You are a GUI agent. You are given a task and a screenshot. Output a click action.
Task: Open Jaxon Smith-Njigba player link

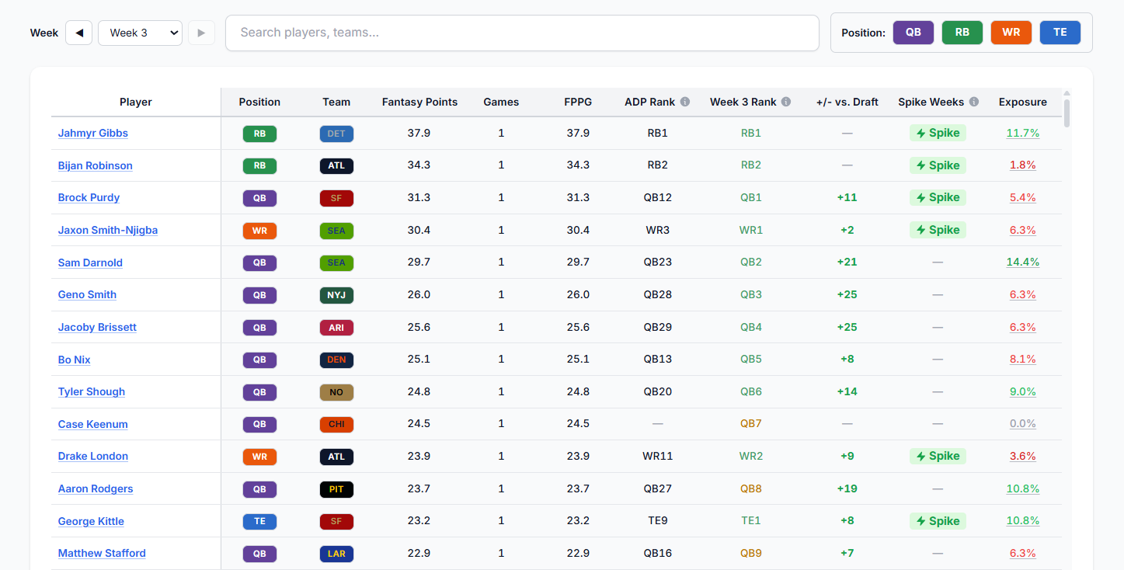tap(108, 230)
